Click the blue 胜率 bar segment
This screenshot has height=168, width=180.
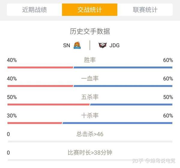[123, 67]
